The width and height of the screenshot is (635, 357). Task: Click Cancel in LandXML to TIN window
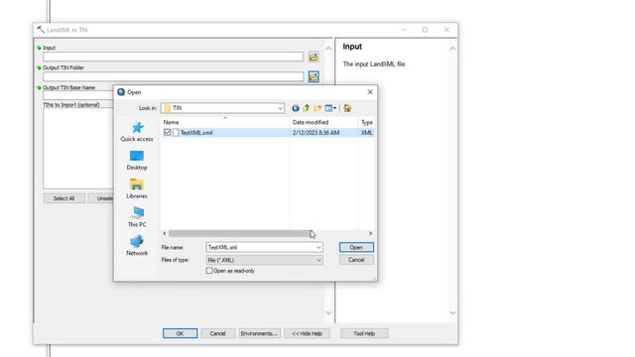(217, 333)
